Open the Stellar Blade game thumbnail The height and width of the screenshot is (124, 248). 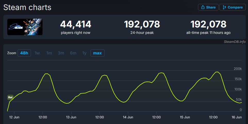[x=25, y=27]
